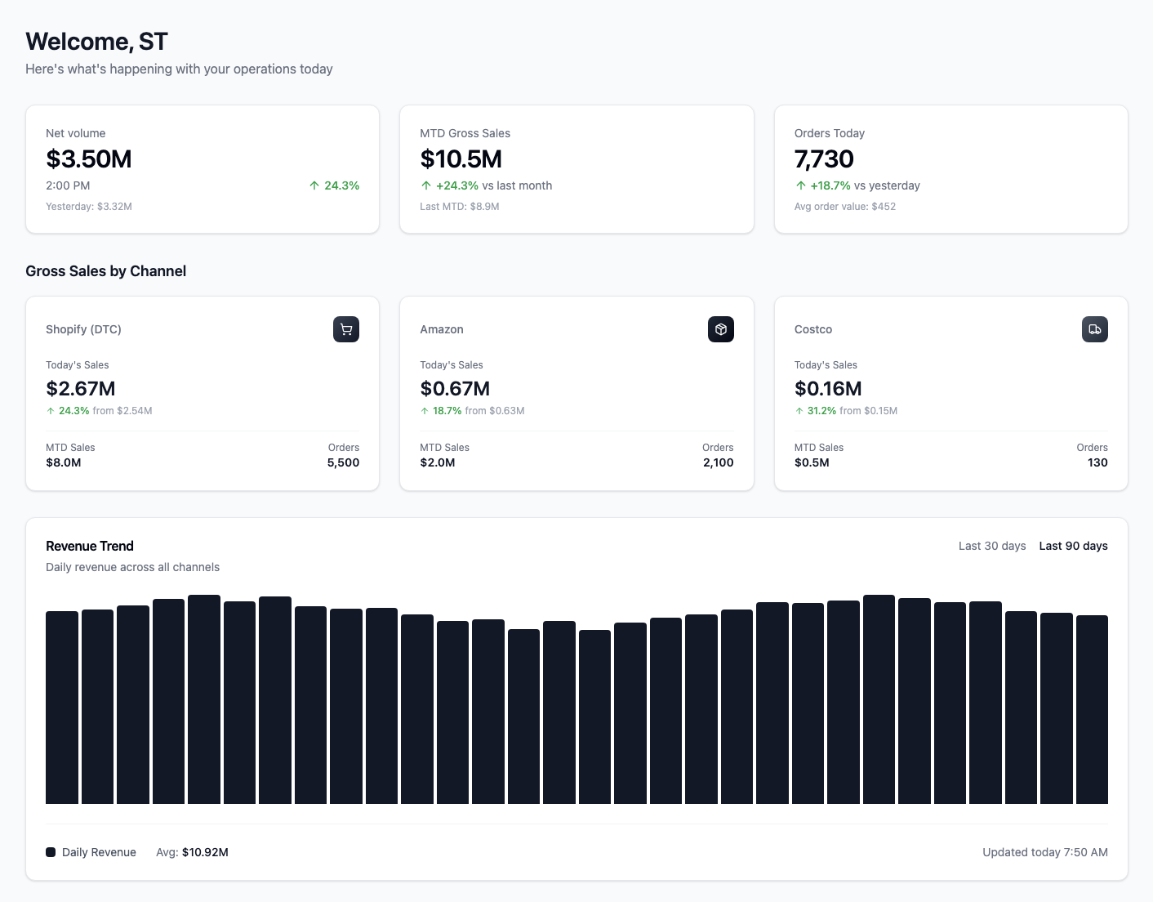The height and width of the screenshot is (902, 1153).
Task: Select the Shopify (DTC) card title
Action: point(83,329)
